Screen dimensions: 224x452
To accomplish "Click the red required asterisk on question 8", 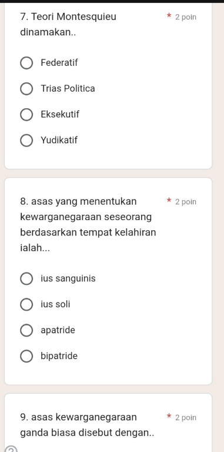I will (169, 201).
